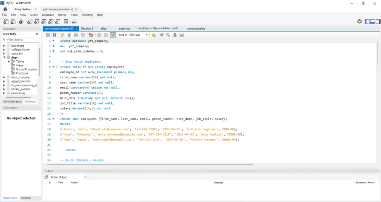Open the Action Output dropdown
381x202 pixels.
point(85,177)
